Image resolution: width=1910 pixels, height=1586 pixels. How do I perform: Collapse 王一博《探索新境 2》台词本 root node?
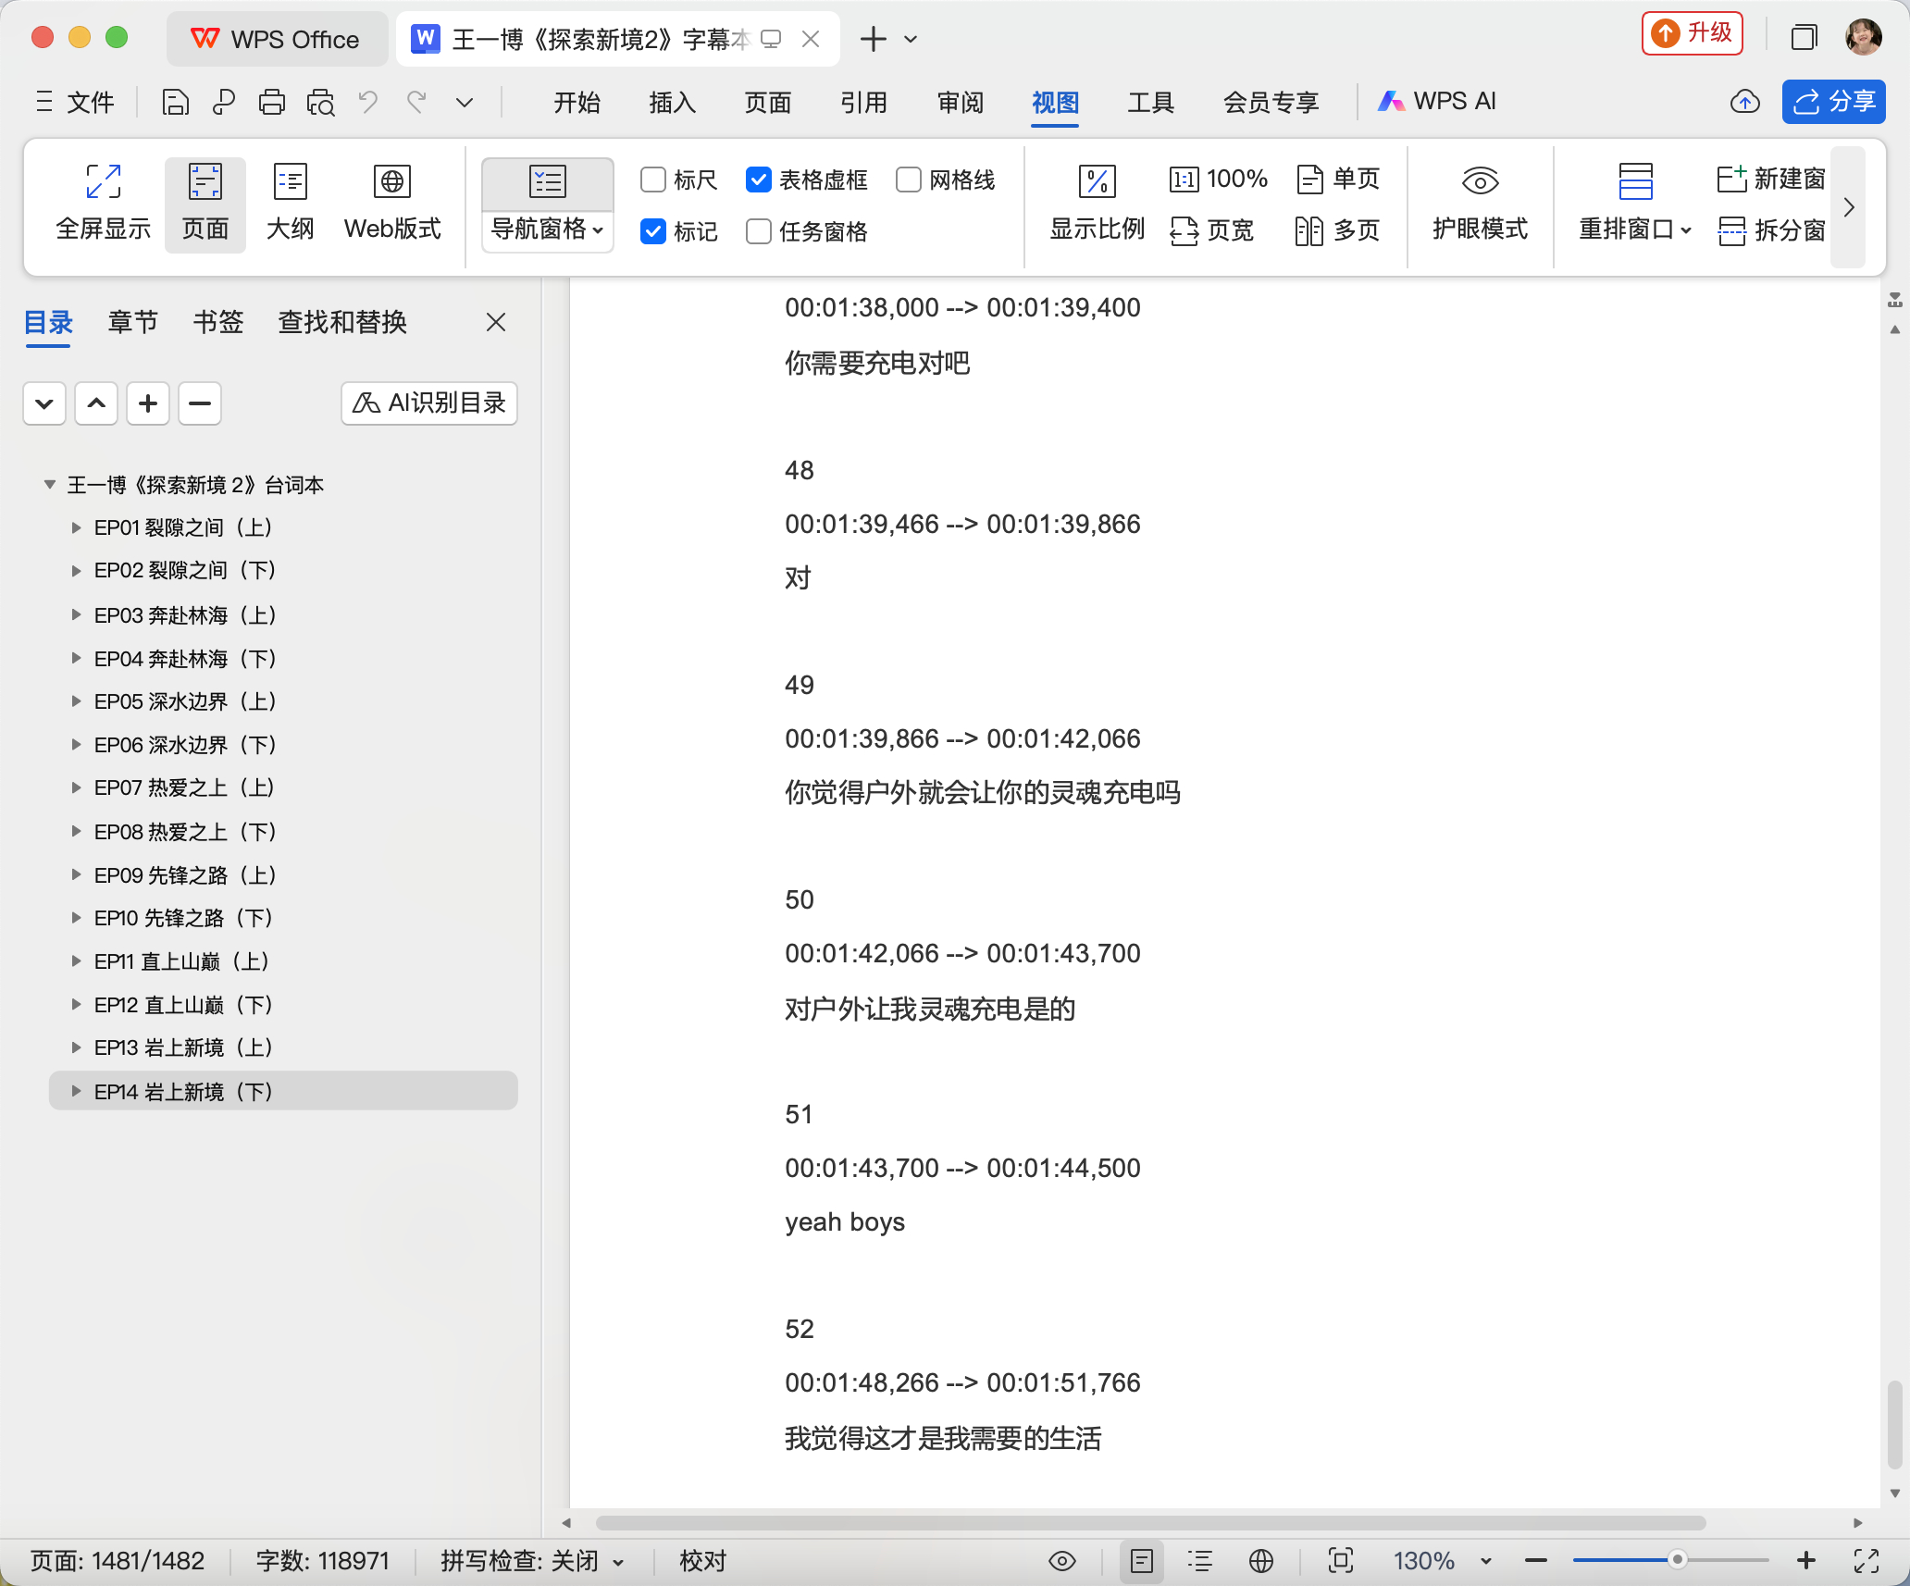click(49, 484)
